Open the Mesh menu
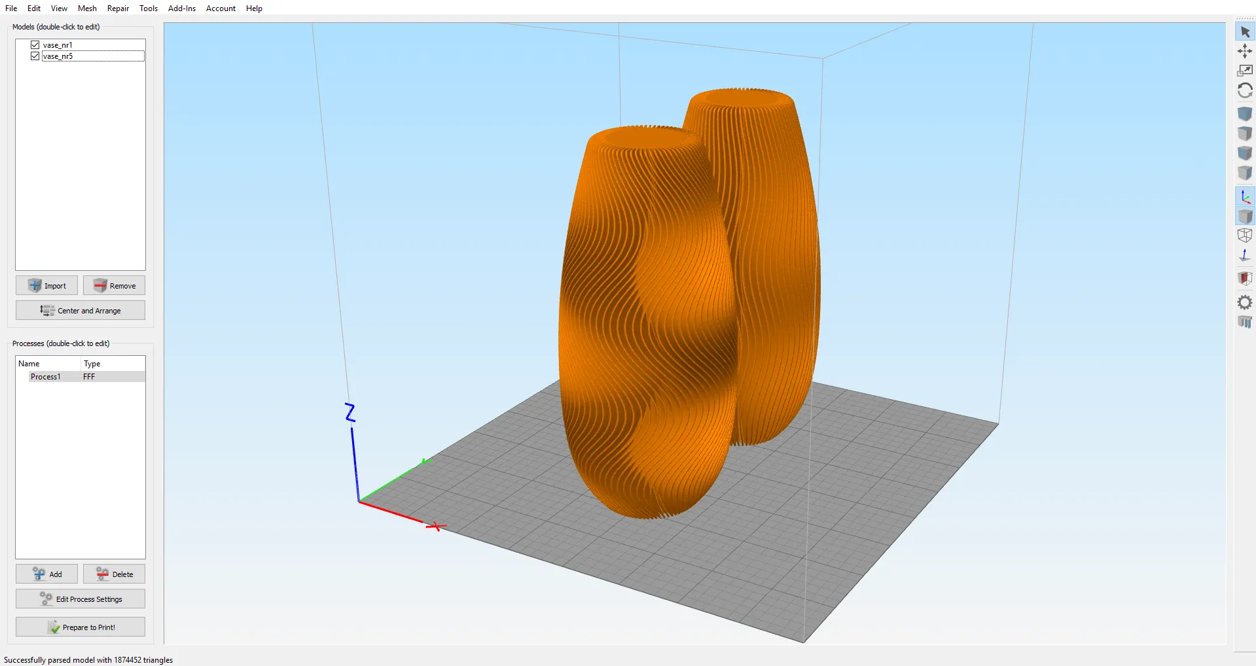This screenshot has width=1256, height=666. [x=87, y=9]
